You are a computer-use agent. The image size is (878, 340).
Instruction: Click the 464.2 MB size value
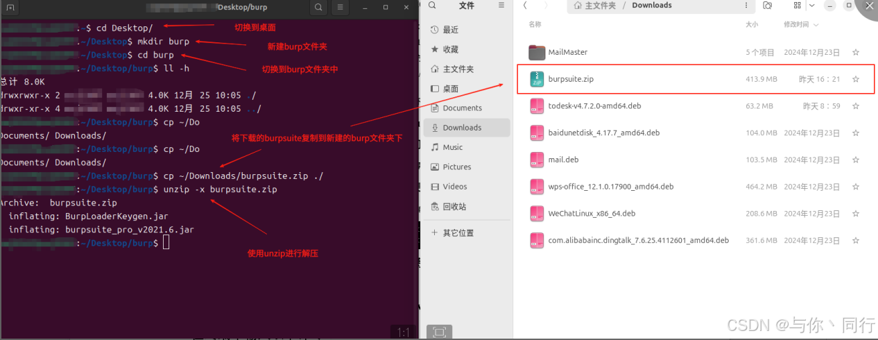pyautogui.click(x=761, y=187)
